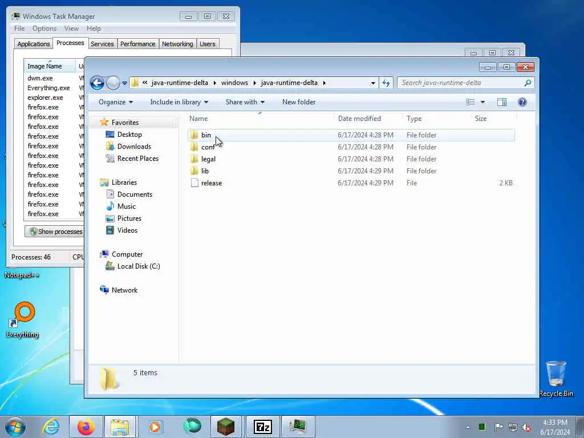Viewport: 584px width, 438px height.
Task: Sort processes by Image Name header
Action: pos(50,66)
